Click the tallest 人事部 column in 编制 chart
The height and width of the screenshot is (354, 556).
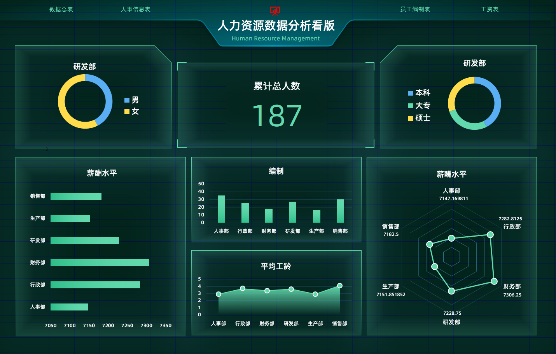(x=222, y=210)
